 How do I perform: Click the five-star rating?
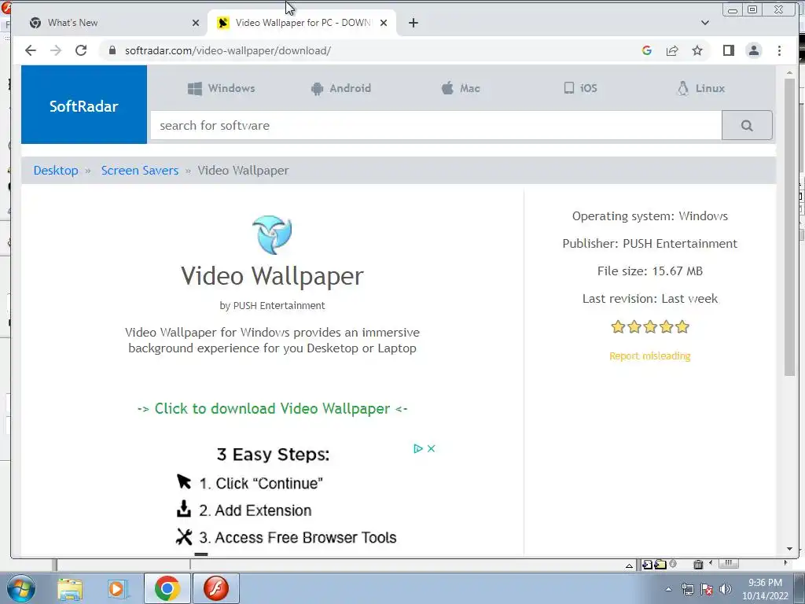point(650,326)
